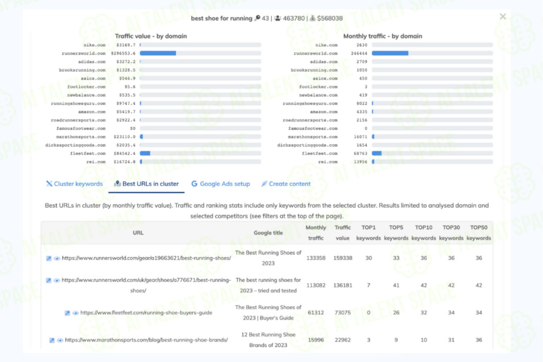Screen dimensions: 543x362
Task: Open the Create content tab
Action: 286,184
